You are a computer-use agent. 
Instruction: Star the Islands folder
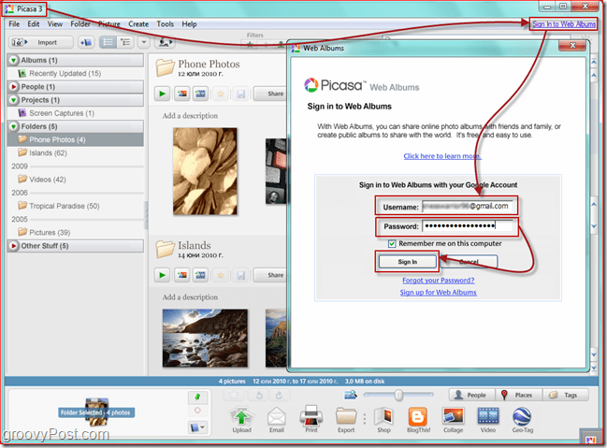click(221, 275)
